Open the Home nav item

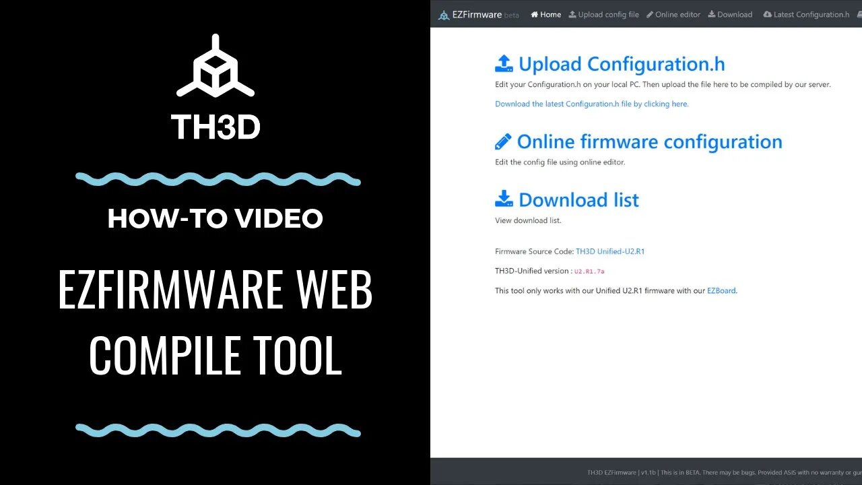[545, 14]
